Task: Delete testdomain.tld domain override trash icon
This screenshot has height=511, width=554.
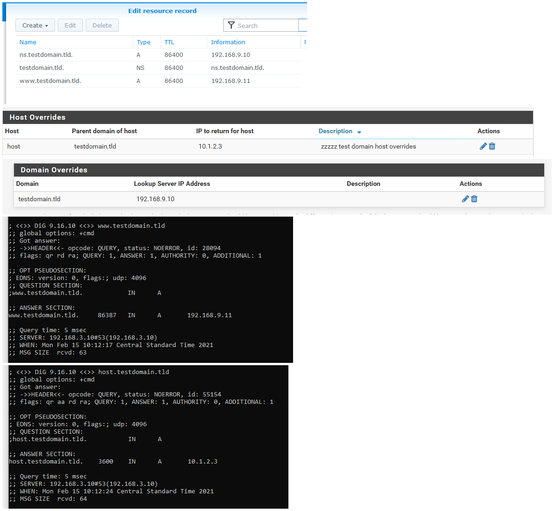Action: click(x=474, y=199)
